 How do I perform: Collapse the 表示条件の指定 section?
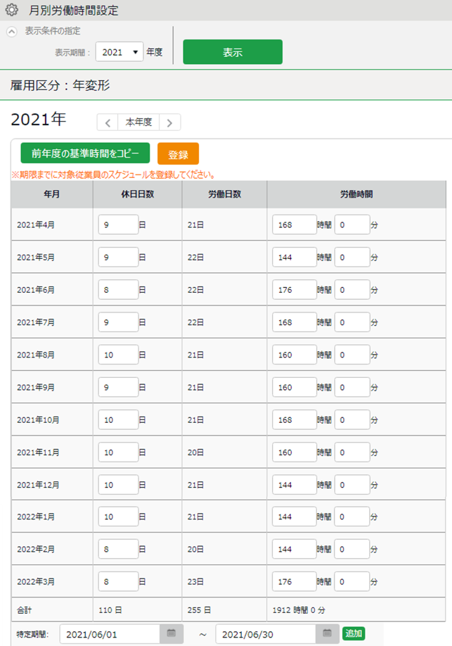[x=12, y=32]
